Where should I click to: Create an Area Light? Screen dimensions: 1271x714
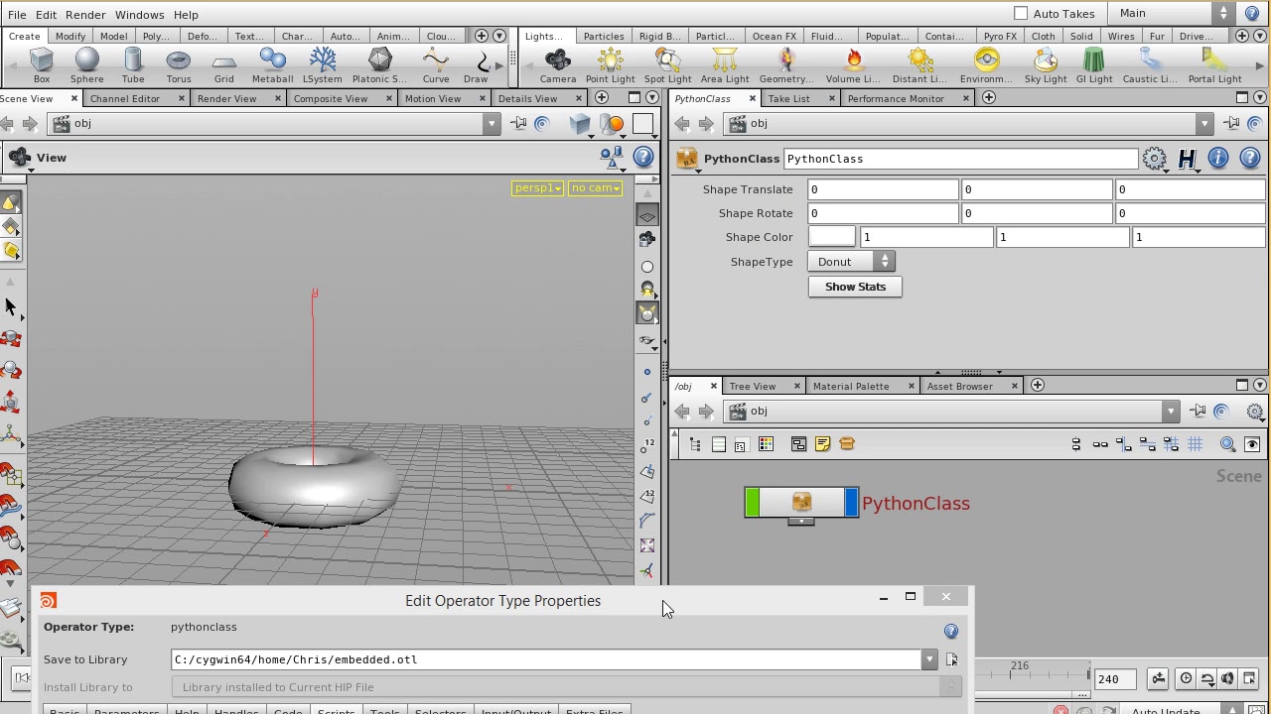pos(725,65)
